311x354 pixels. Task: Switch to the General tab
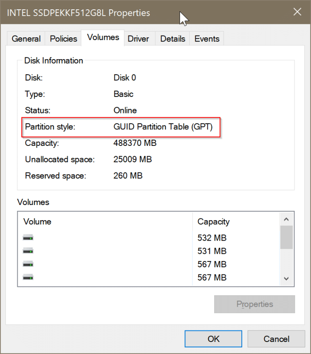26,39
